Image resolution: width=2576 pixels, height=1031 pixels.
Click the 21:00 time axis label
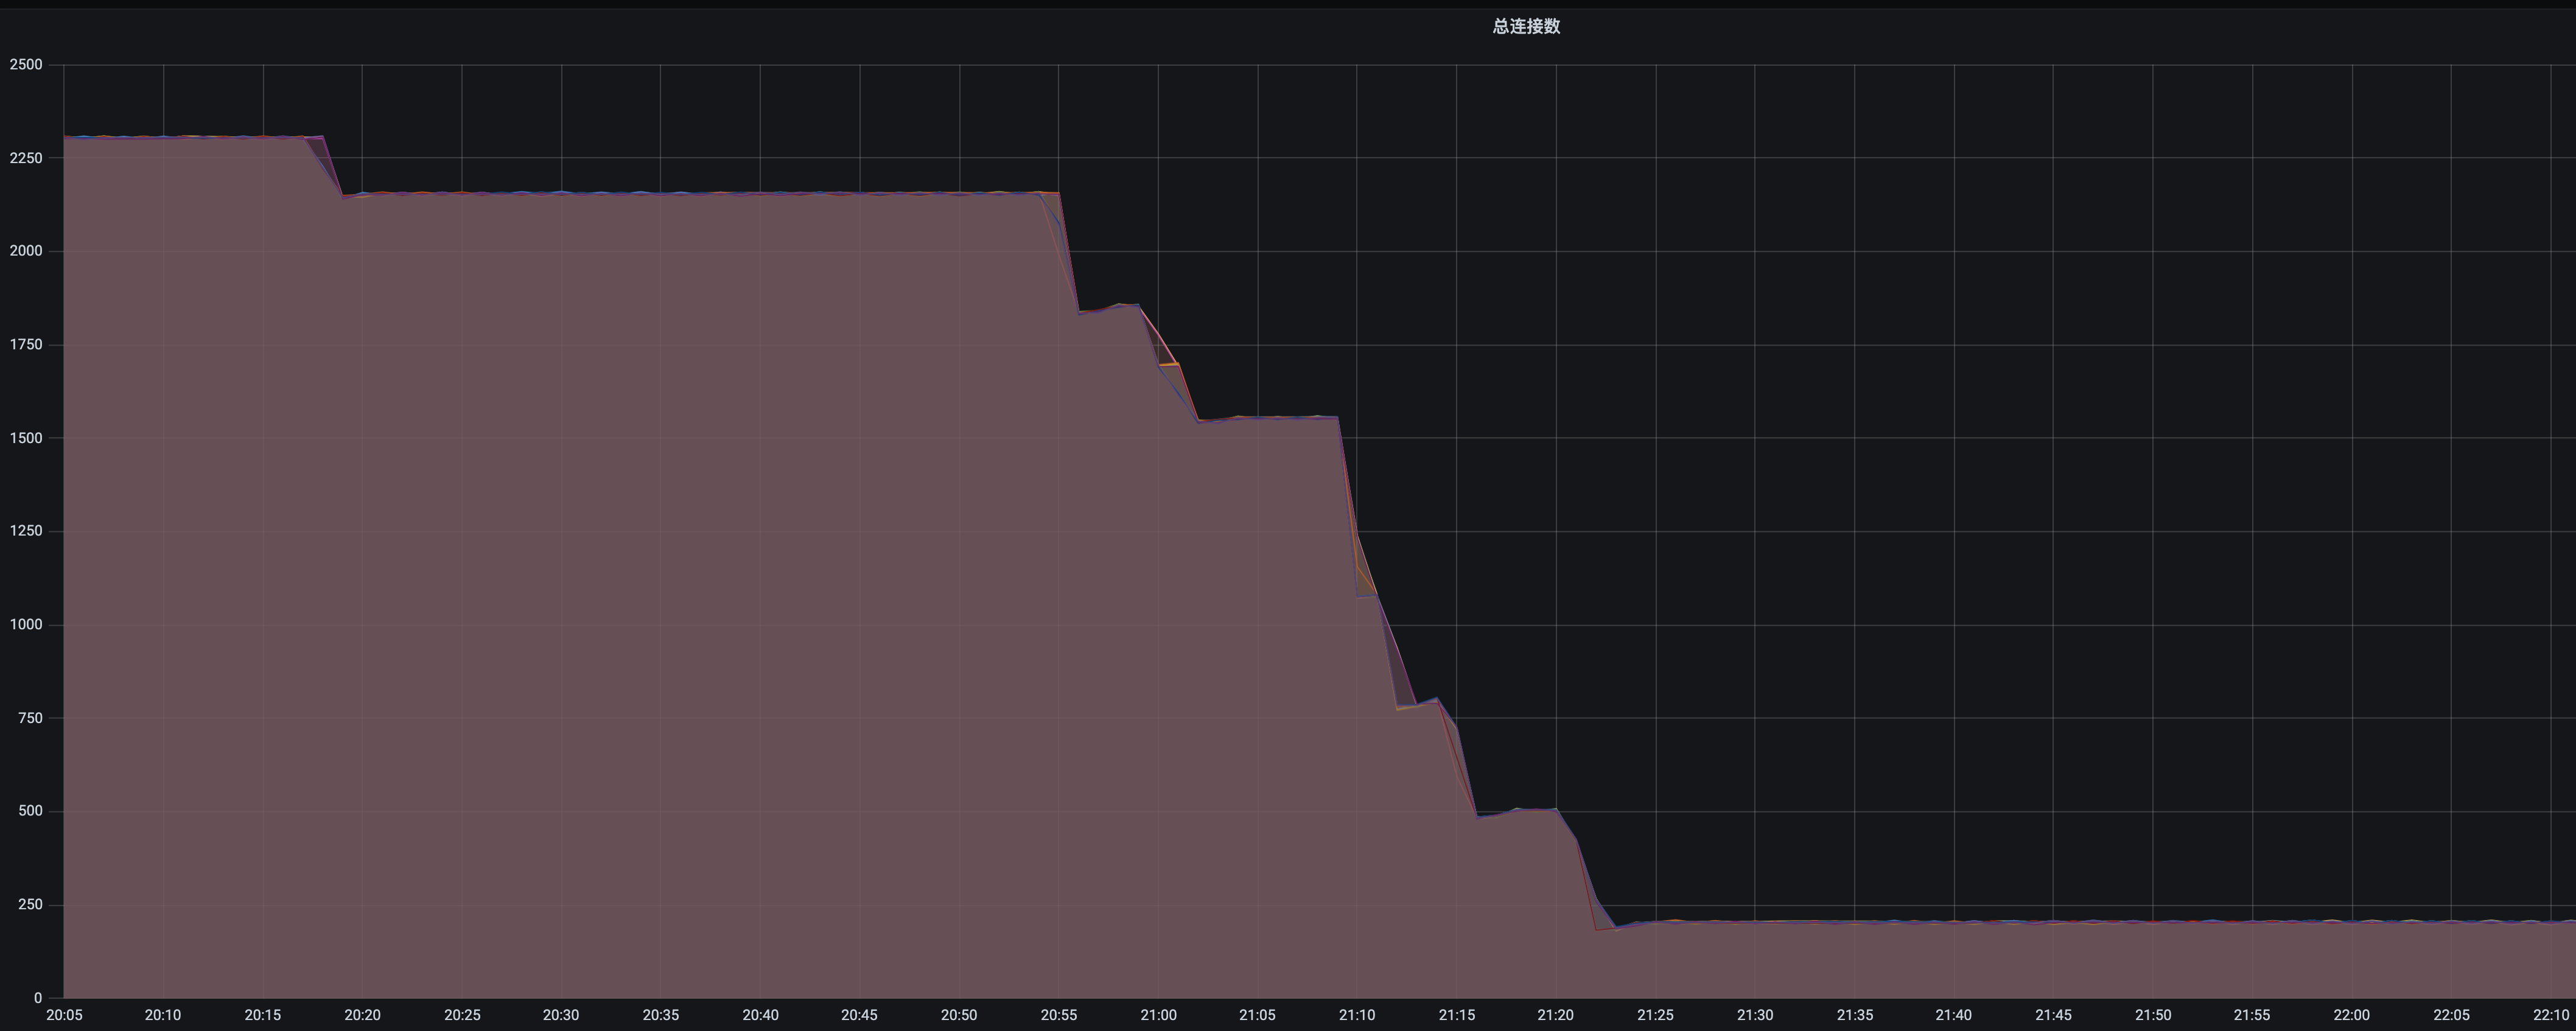(1158, 1015)
